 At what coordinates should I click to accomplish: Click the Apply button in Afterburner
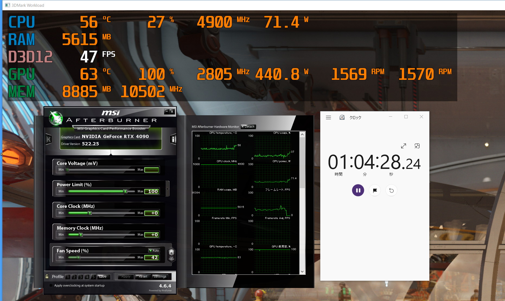coord(126,277)
